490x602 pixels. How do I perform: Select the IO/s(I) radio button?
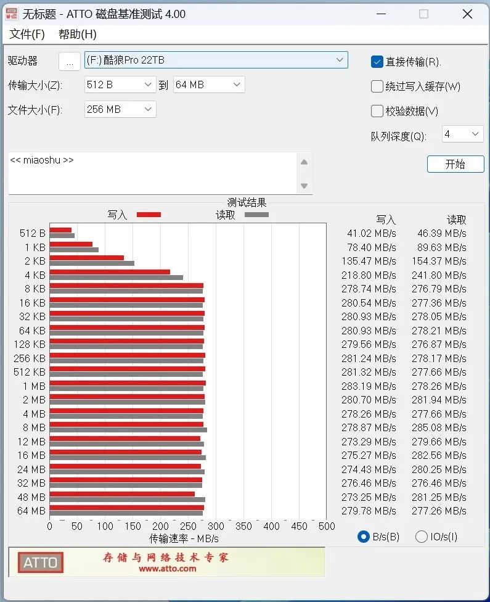point(422,537)
